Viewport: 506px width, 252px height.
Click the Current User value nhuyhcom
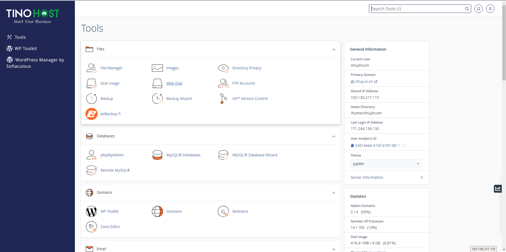click(360, 65)
